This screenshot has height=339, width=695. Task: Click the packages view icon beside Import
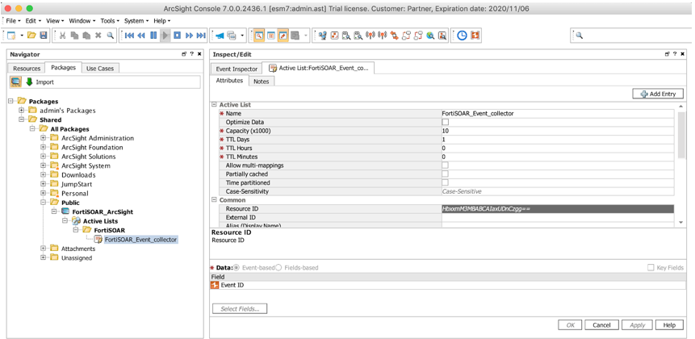15,82
